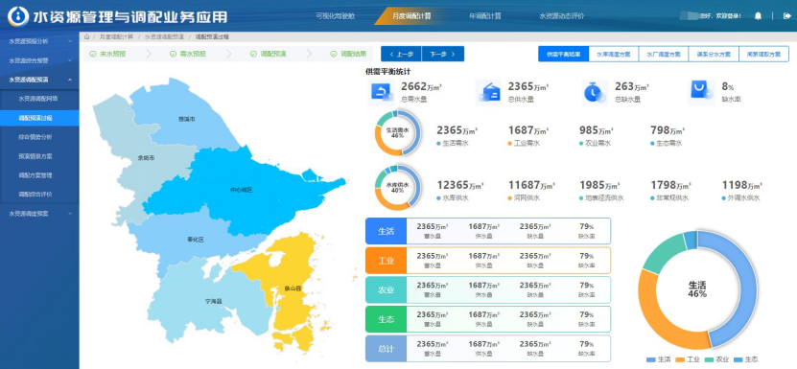Click the water-drop application logo
Screen dimensions: 797x369
coord(18,16)
